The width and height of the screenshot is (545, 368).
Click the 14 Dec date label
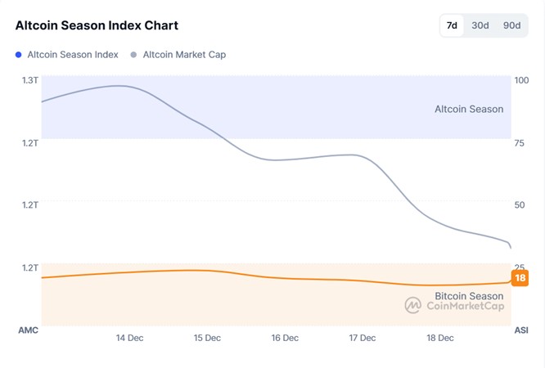[130, 338]
